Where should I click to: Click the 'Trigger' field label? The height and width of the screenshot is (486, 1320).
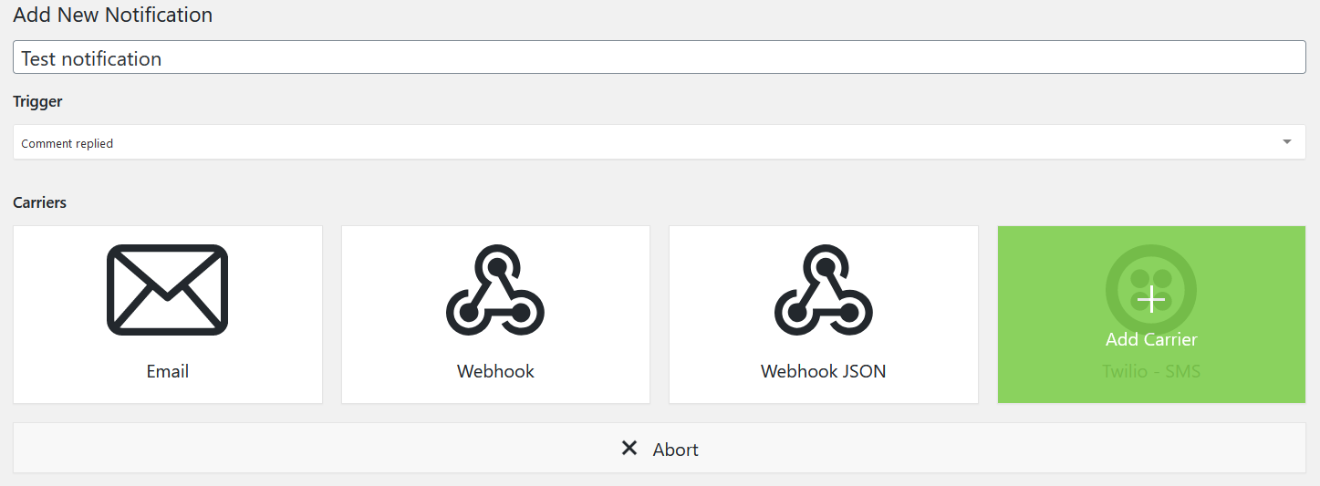click(37, 101)
